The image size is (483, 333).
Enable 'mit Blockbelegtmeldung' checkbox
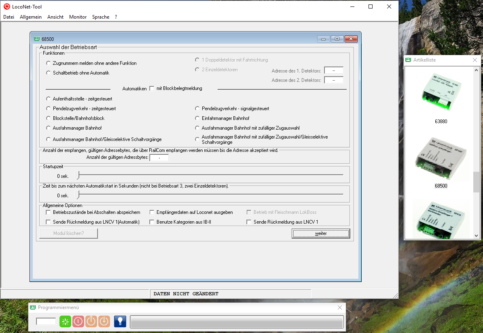coord(152,88)
